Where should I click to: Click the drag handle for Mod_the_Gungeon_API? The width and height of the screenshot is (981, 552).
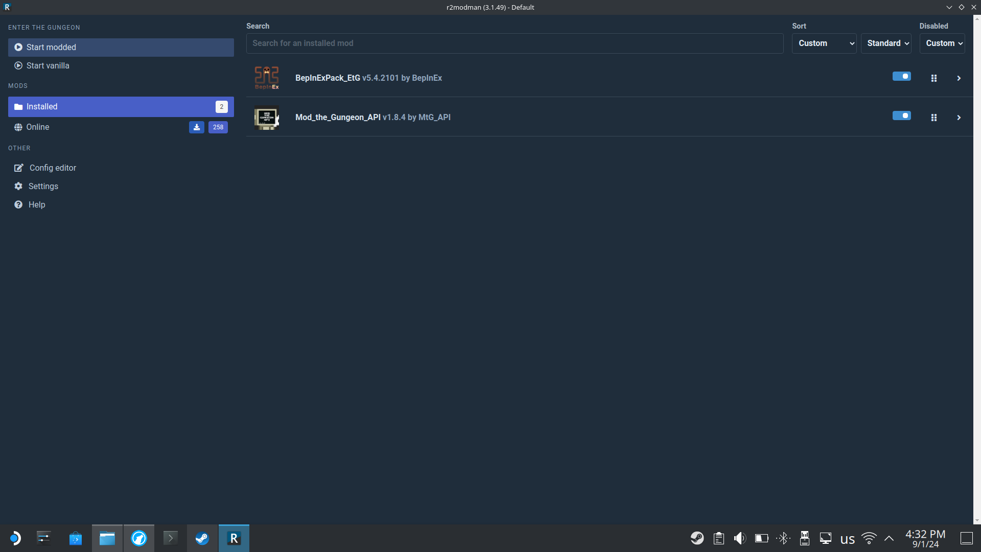coord(934,118)
